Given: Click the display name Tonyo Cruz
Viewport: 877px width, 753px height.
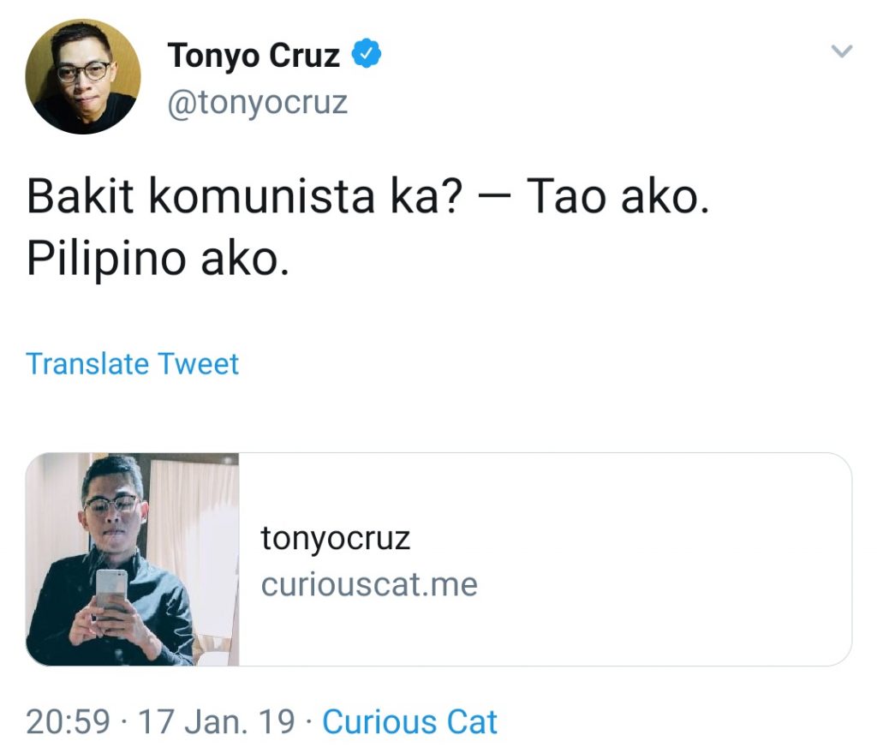Looking at the screenshot, I should 254,57.
